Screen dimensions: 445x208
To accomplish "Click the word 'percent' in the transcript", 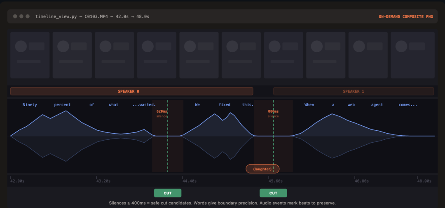I will point(62,105).
